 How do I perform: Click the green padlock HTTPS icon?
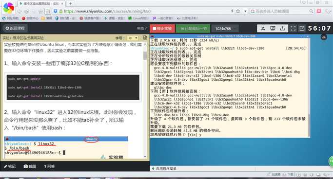pyautogui.click(x=61, y=11)
